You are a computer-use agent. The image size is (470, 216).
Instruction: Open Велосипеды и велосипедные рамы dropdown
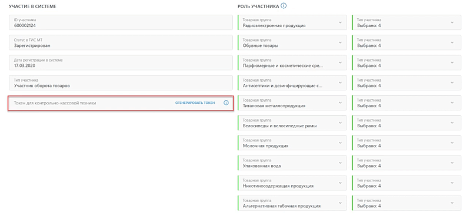pos(292,123)
